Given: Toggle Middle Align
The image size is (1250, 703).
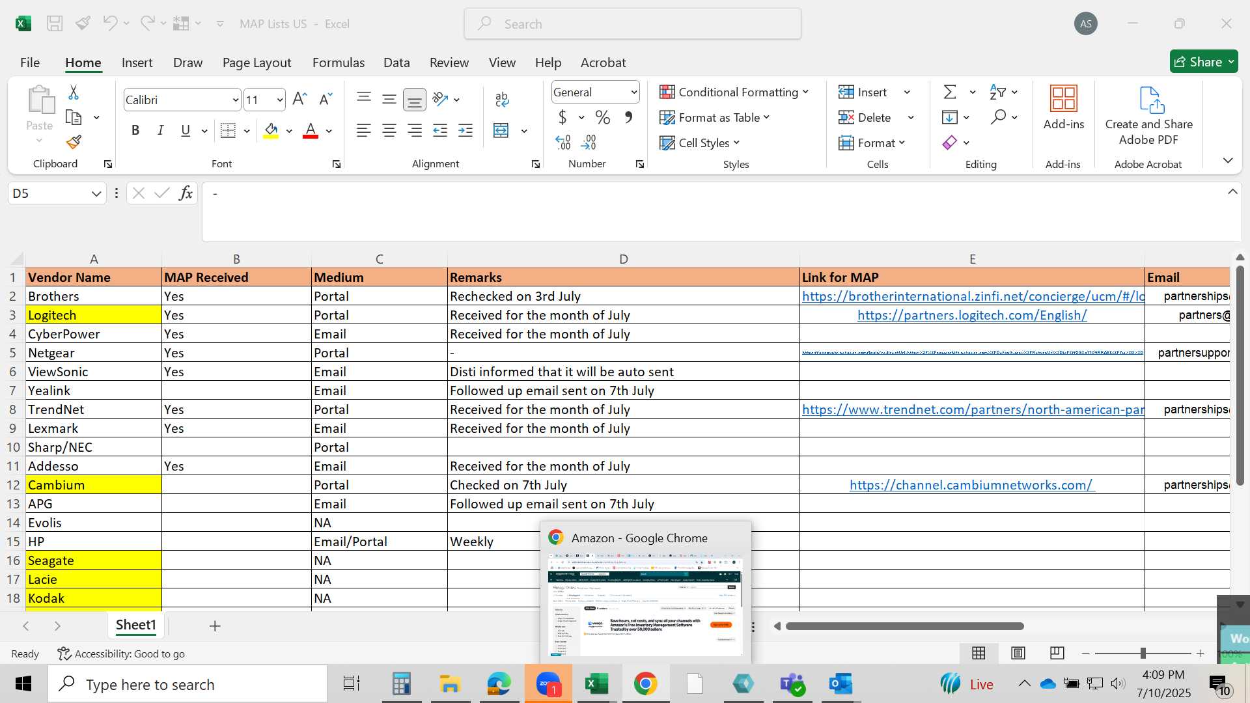Looking at the screenshot, I should (389, 99).
